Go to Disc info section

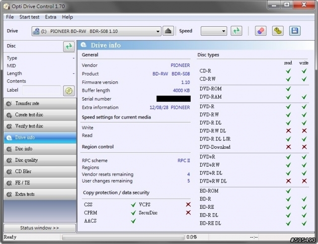click(40, 149)
